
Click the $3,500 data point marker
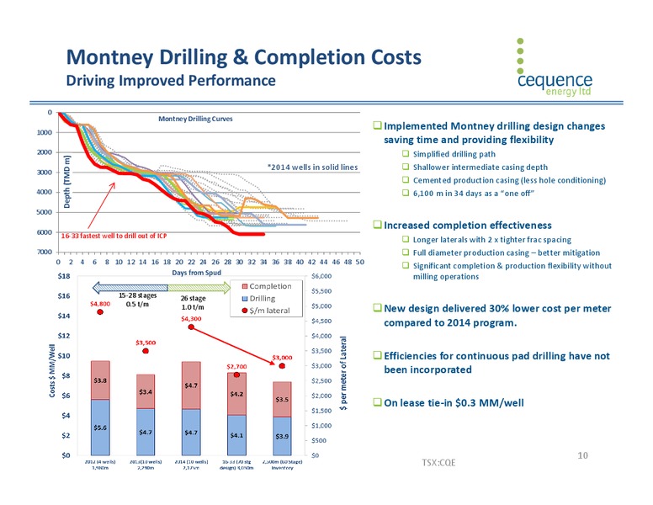tap(146, 351)
